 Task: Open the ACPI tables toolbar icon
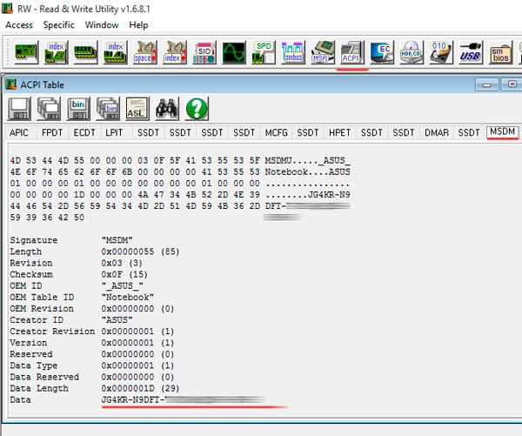[351, 53]
